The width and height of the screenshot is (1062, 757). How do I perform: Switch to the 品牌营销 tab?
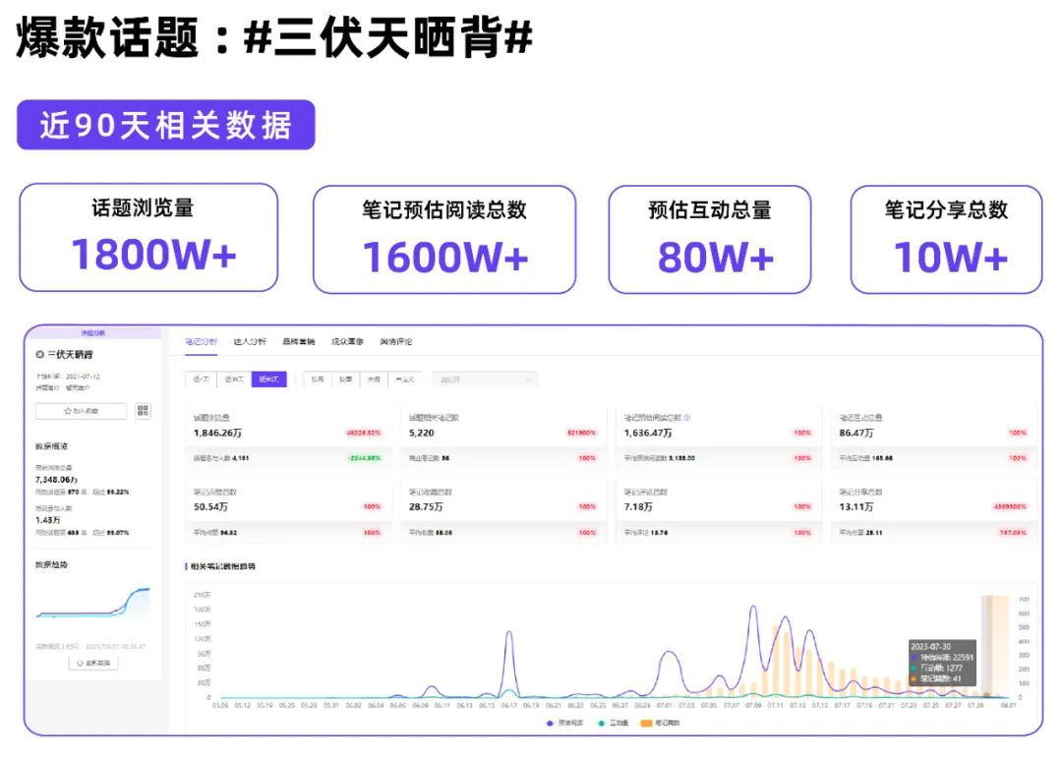(x=298, y=342)
